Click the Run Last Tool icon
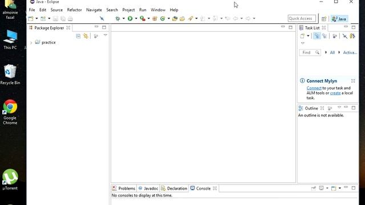 (x=143, y=19)
